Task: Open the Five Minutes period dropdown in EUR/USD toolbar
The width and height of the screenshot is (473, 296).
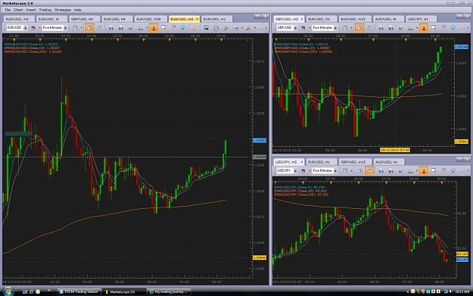Action: [65, 28]
